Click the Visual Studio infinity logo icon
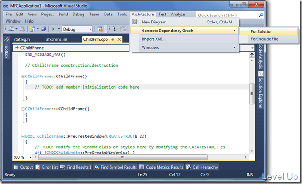The image size is (302, 184). pyautogui.click(x=6, y=6)
